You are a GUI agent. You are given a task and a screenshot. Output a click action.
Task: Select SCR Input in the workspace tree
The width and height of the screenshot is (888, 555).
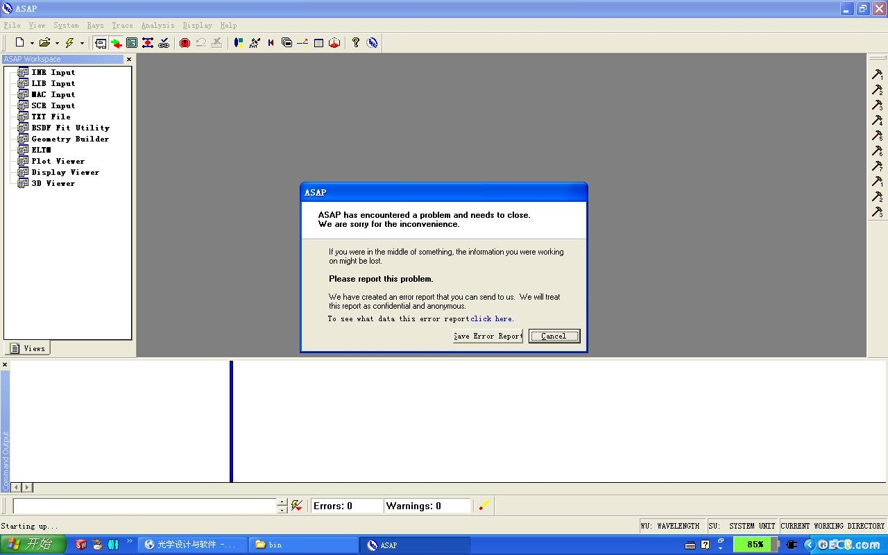(53, 105)
